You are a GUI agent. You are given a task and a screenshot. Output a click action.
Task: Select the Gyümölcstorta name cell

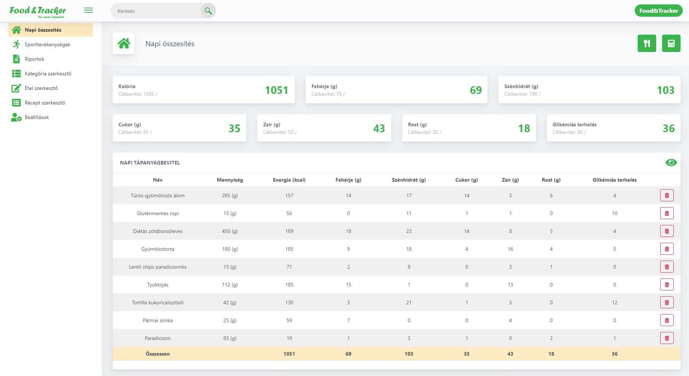coord(158,249)
